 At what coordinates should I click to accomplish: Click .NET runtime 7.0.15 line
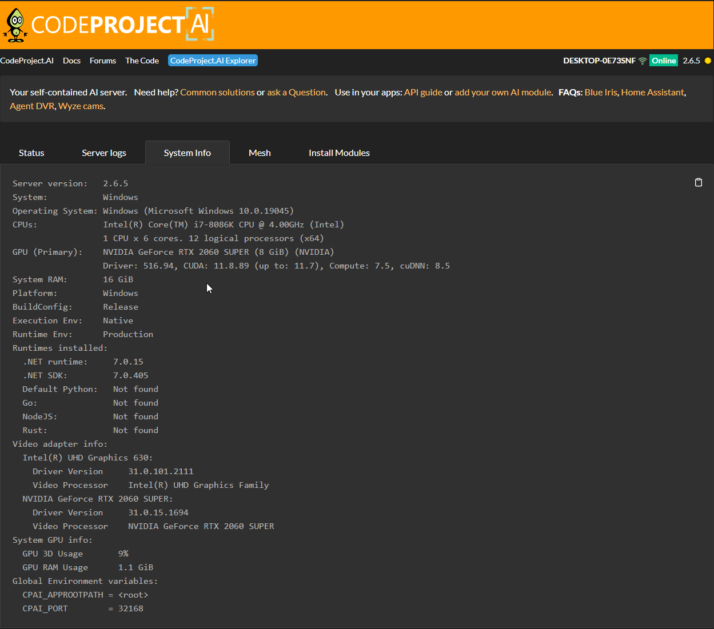[x=83, y=362]
